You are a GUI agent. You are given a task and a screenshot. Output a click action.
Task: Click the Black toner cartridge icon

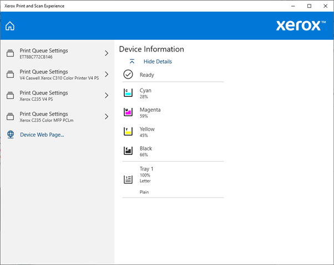pos(128,150)
